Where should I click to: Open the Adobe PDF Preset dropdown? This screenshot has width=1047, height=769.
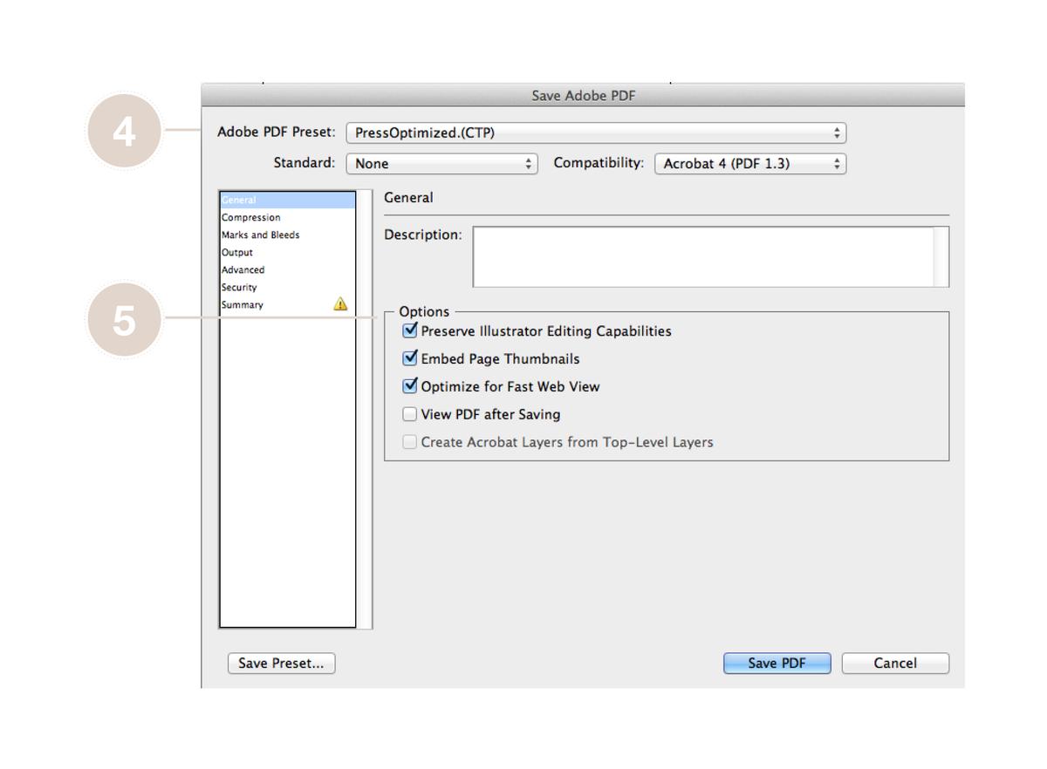tap(597, 133)
